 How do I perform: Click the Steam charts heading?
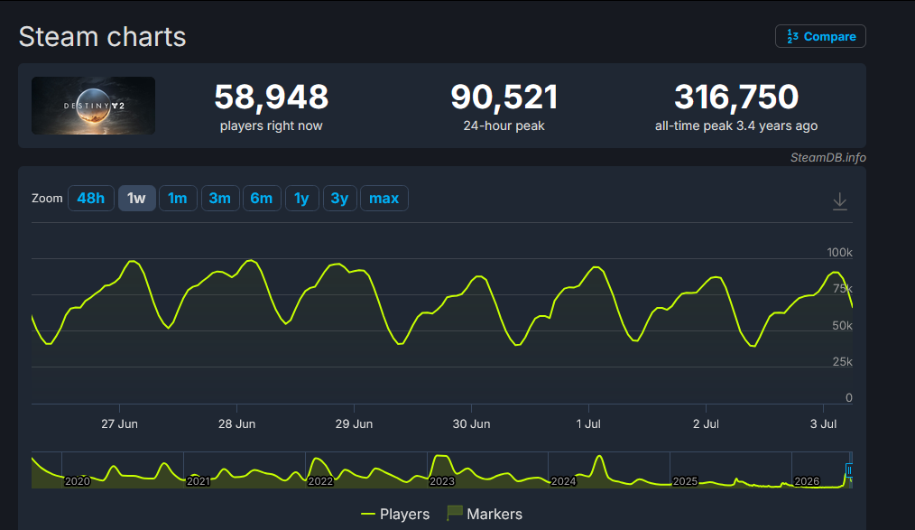tap(103, 37)
